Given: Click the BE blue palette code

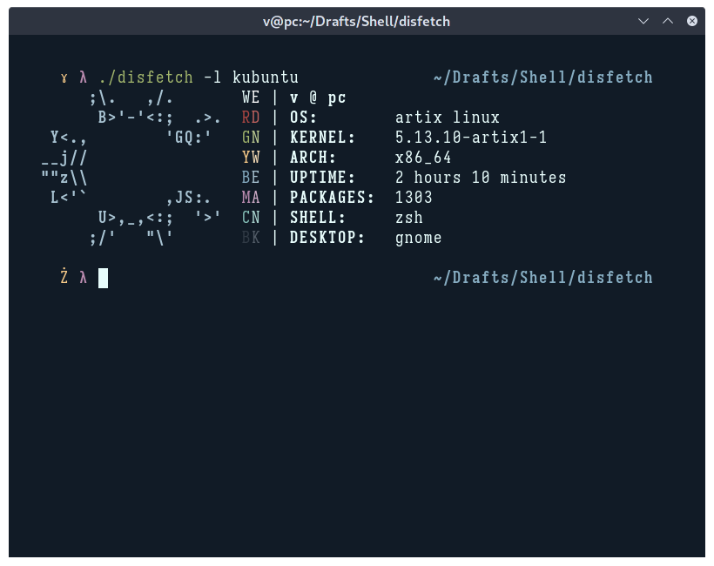Looking at the screenshot, I should coord(250,177).
